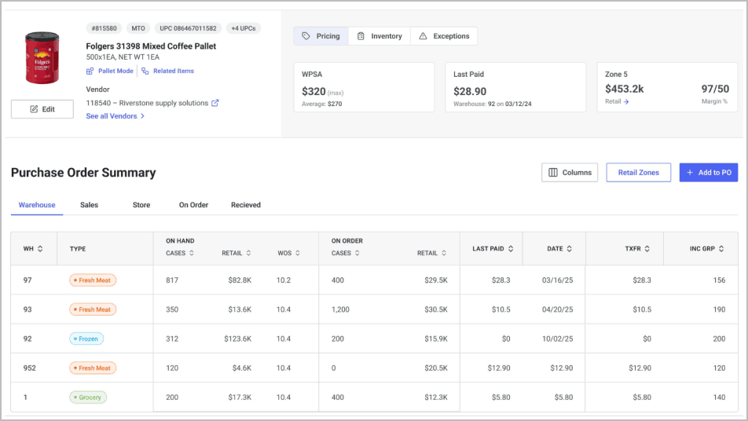Click the MTO tag
The image size is (748, 421).
(x=138, y=28)
